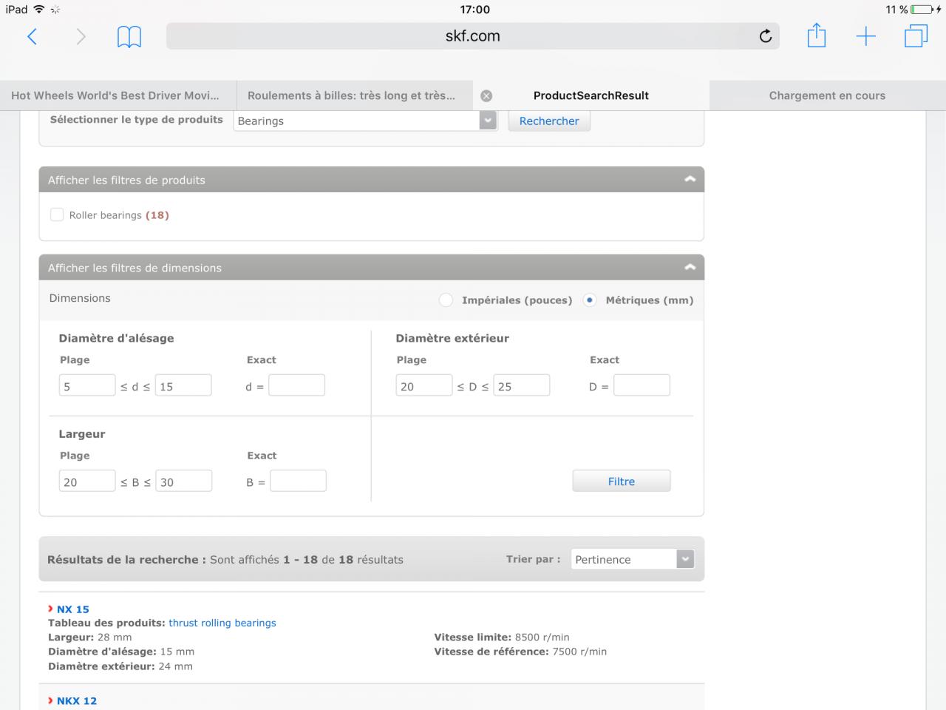This screenshot has width=946, height=710.
Task: Collapse the product filters panel
Action: [x=690, y=180]
